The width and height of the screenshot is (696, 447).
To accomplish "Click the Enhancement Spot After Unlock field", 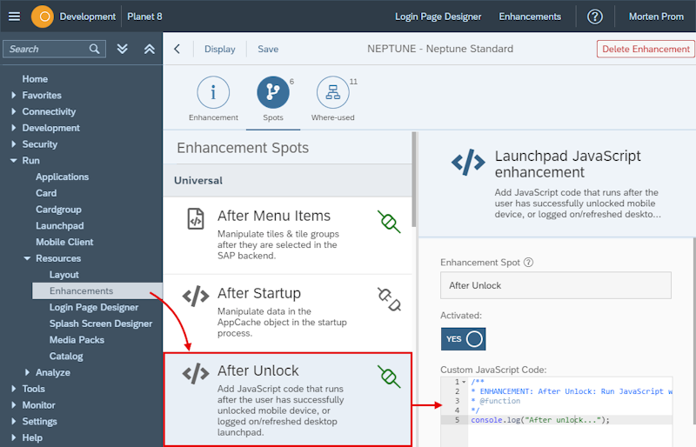I will pos(556,285).
